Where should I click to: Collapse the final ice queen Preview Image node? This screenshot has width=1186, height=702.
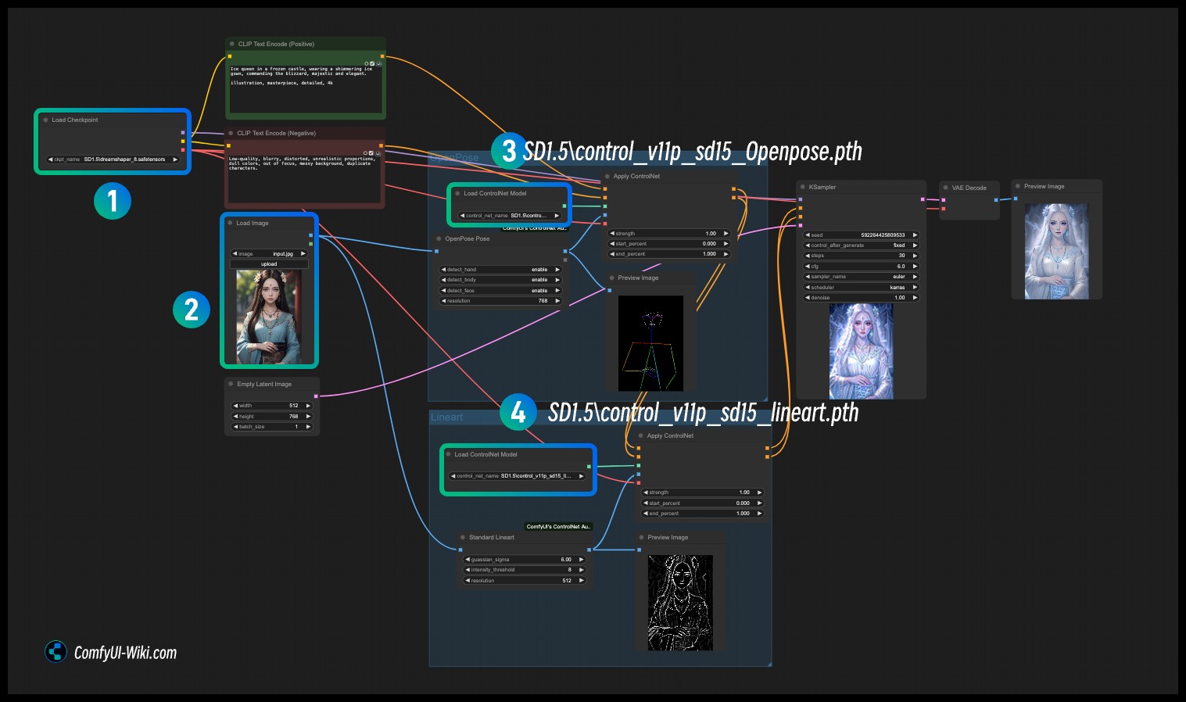(1018, 186)
